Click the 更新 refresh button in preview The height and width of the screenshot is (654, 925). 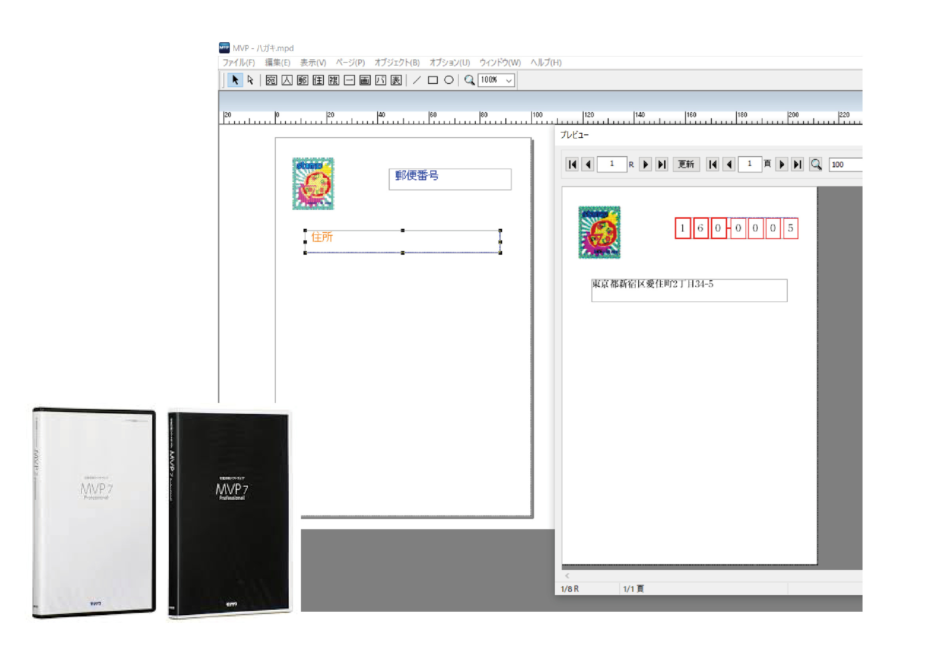click(686, 164)
